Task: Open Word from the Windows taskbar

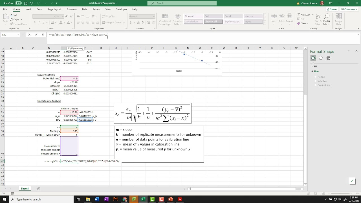Action: tap(97, 199)
